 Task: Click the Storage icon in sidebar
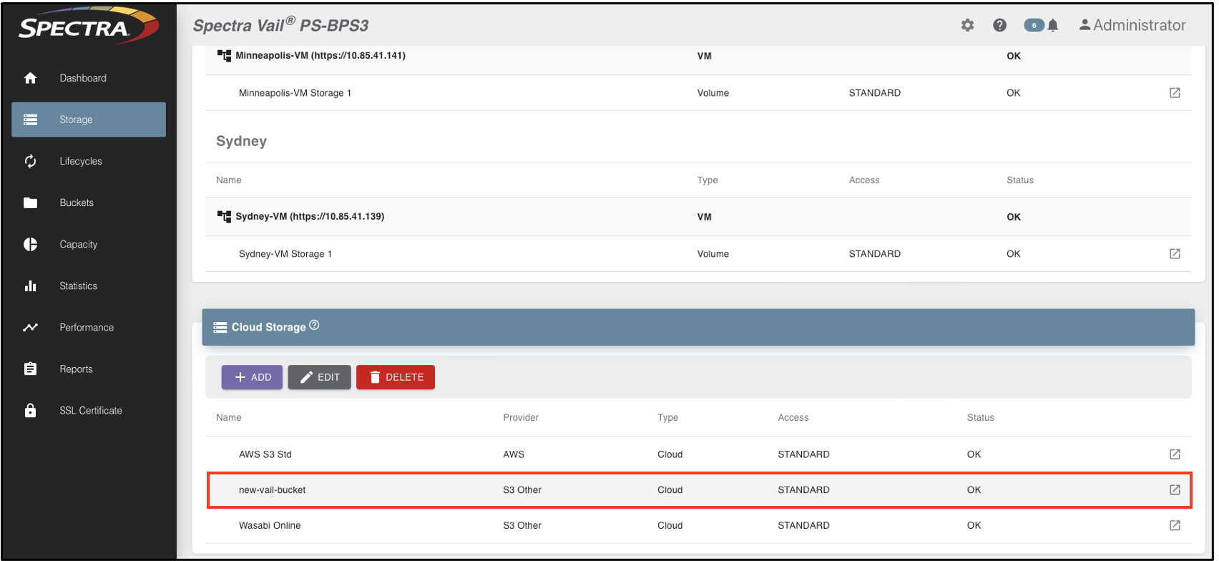[30, 119]
